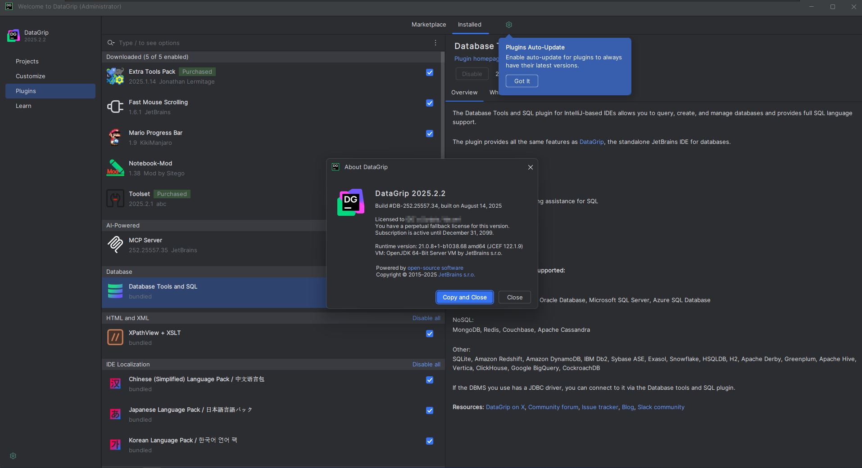
Task: Click the Notebook-Mod plugin icon
Action: (115, 168)
